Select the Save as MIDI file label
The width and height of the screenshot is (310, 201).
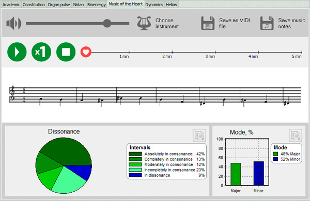pyautogui.click(x=235, y=23)
